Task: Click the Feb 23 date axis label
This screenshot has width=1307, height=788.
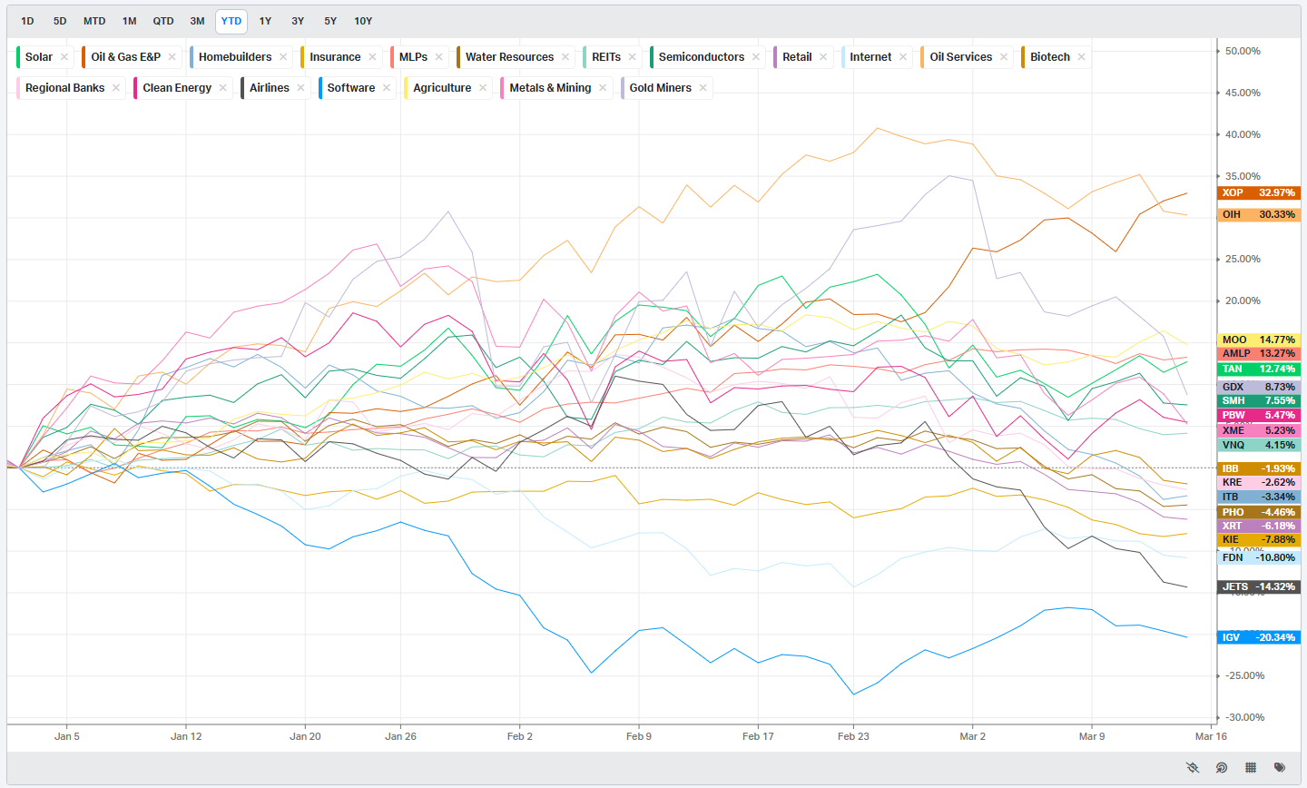Action: [853, 736]
